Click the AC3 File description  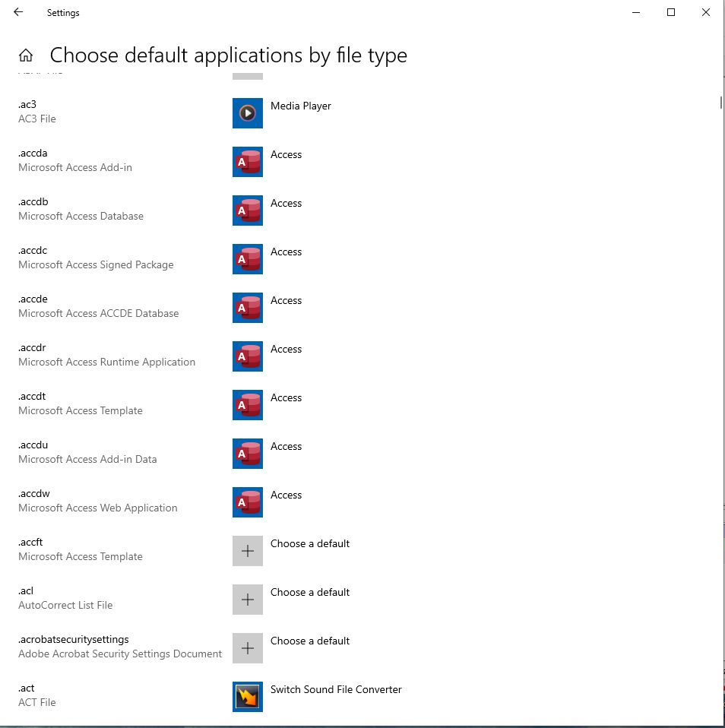(37, 119)
